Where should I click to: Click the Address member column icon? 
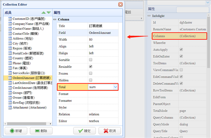(x=10, y=38)
